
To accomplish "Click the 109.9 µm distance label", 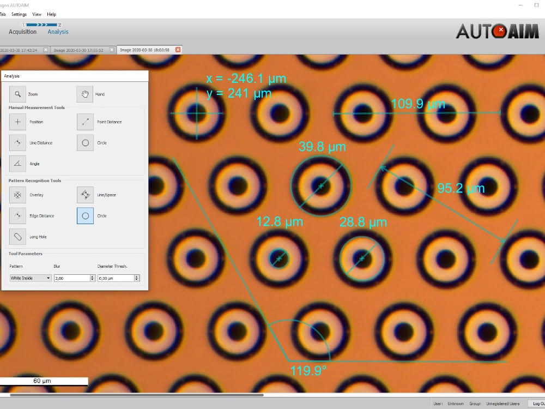I will click(418, 103).
